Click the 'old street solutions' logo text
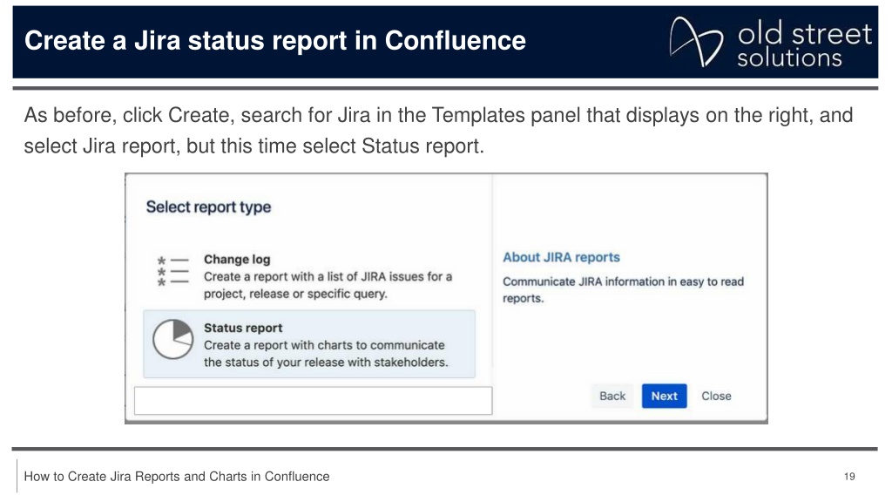892x502 pixels. coord(804,44)
